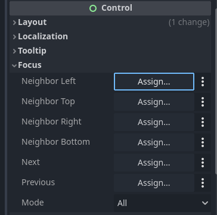This screenshot has height=215, width=217.
Task: Open three-dot menu for Neighbor Top
Action: coord(203,102)
